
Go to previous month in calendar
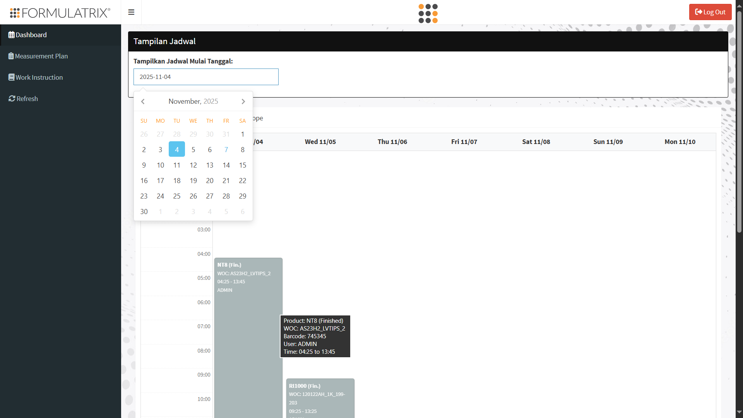click(x=143, y=101)
